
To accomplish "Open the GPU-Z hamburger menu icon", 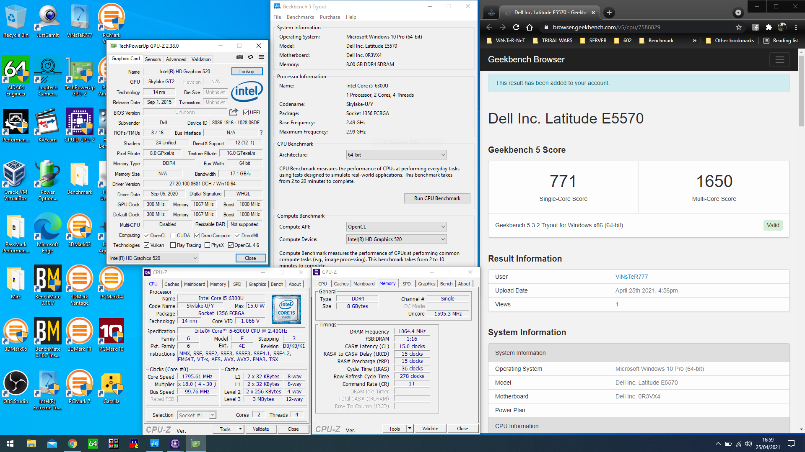I will [261, 57].
